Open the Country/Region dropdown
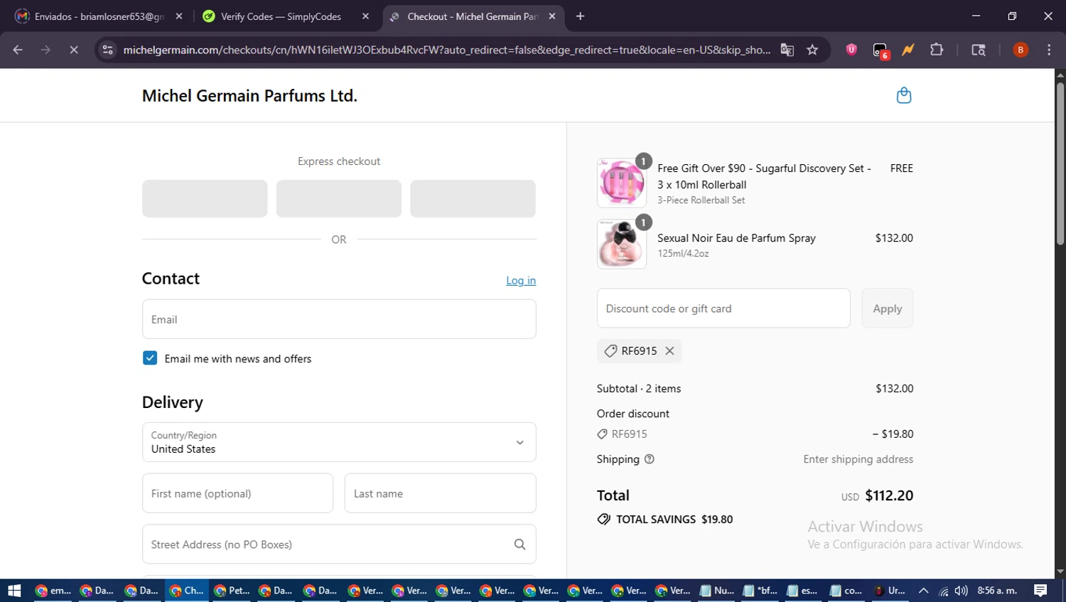Viewport: 1066px width, 602px height. click(x=339, y=442)
